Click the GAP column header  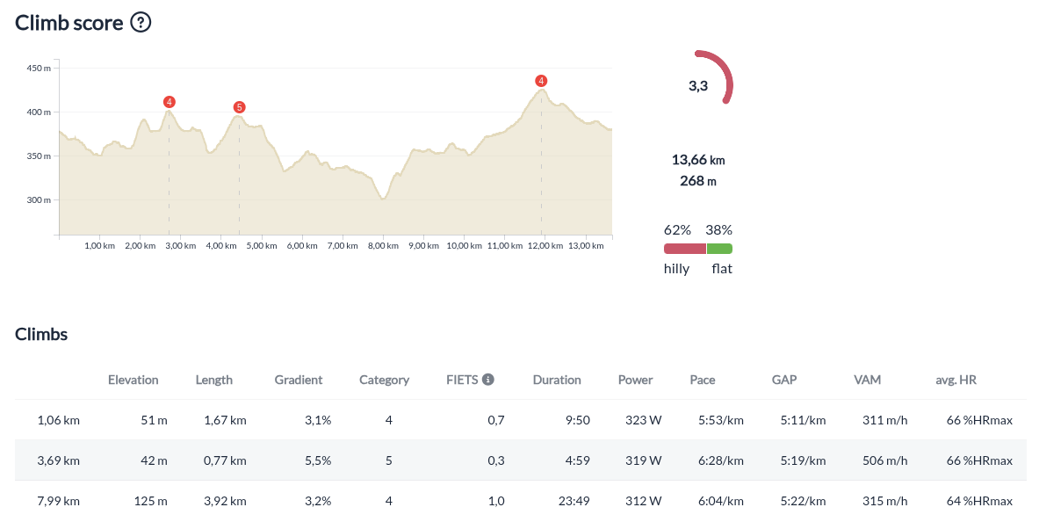click(x=783, y=380)
